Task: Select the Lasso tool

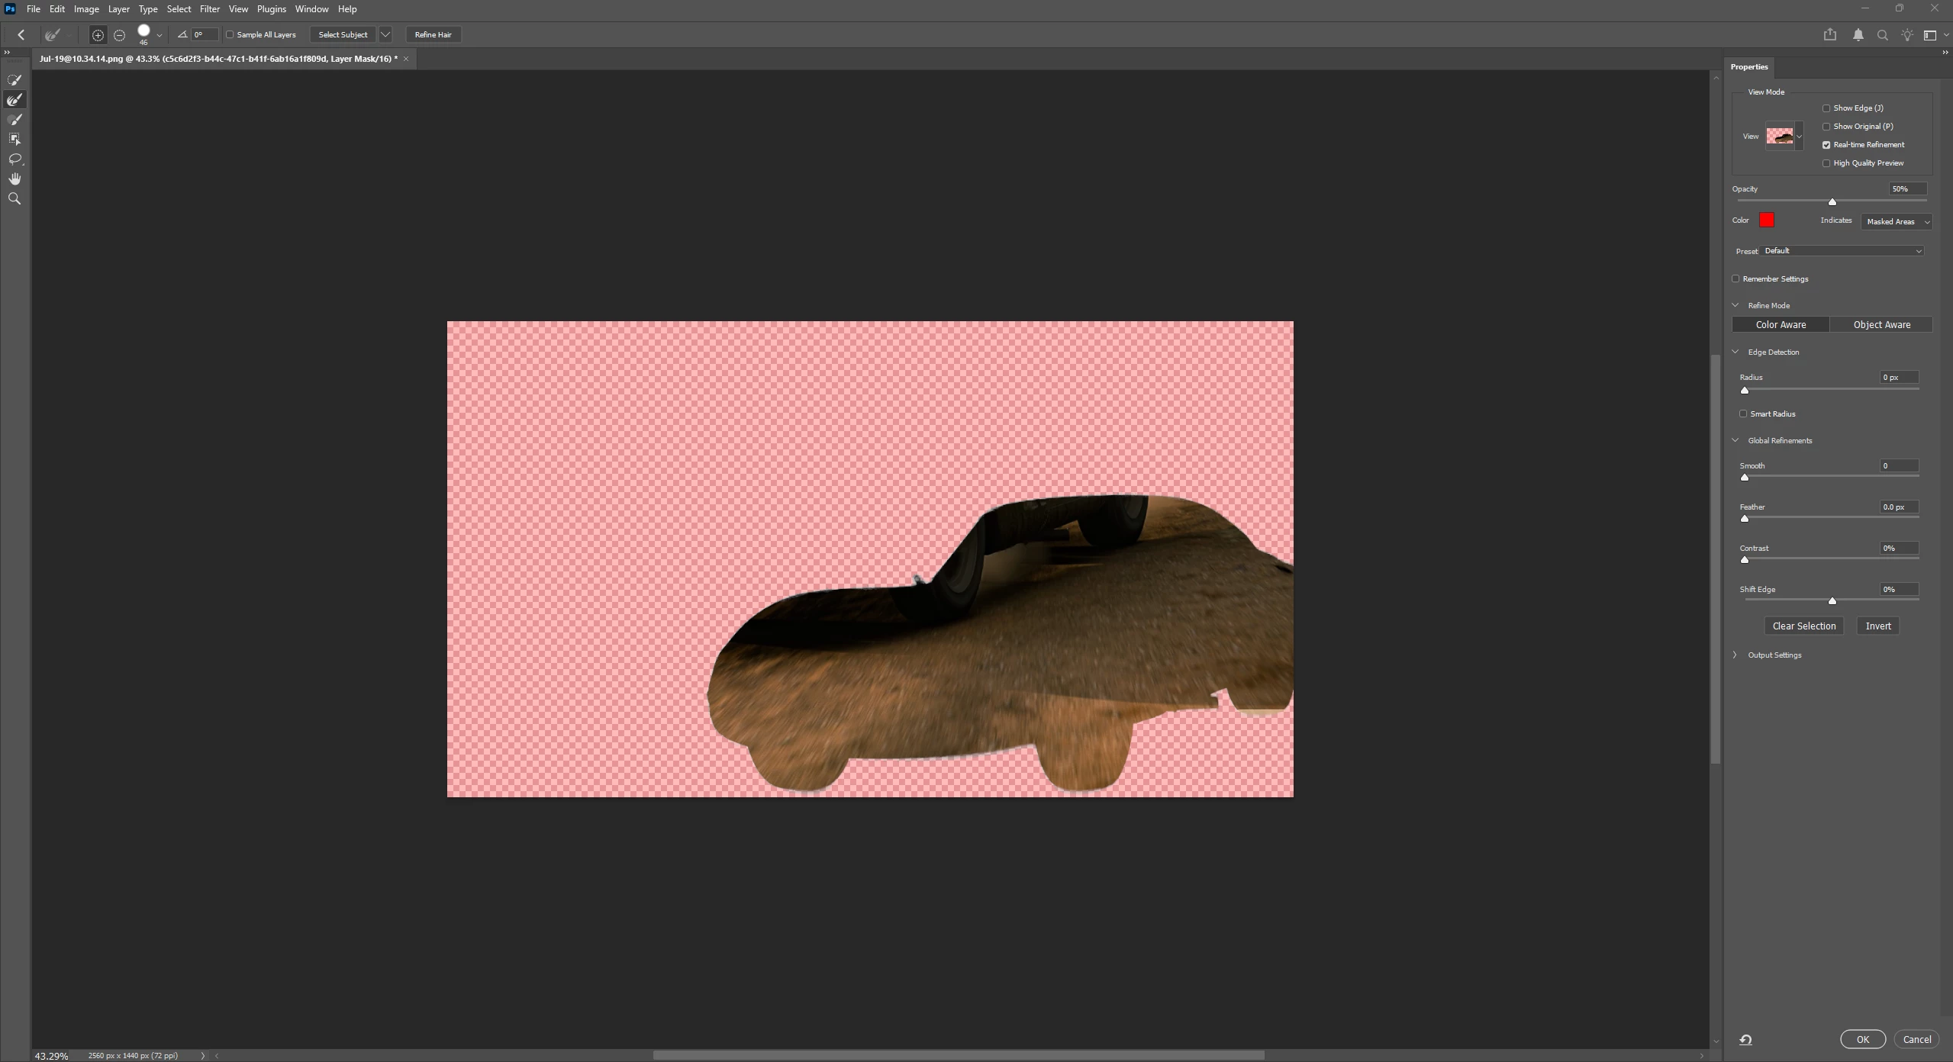Action: pos(15,159)
